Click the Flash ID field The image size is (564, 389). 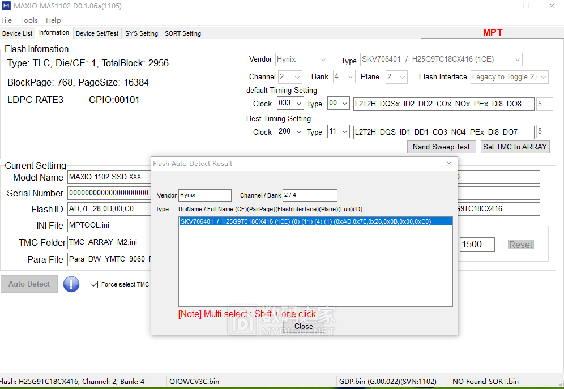click(109, 209)
